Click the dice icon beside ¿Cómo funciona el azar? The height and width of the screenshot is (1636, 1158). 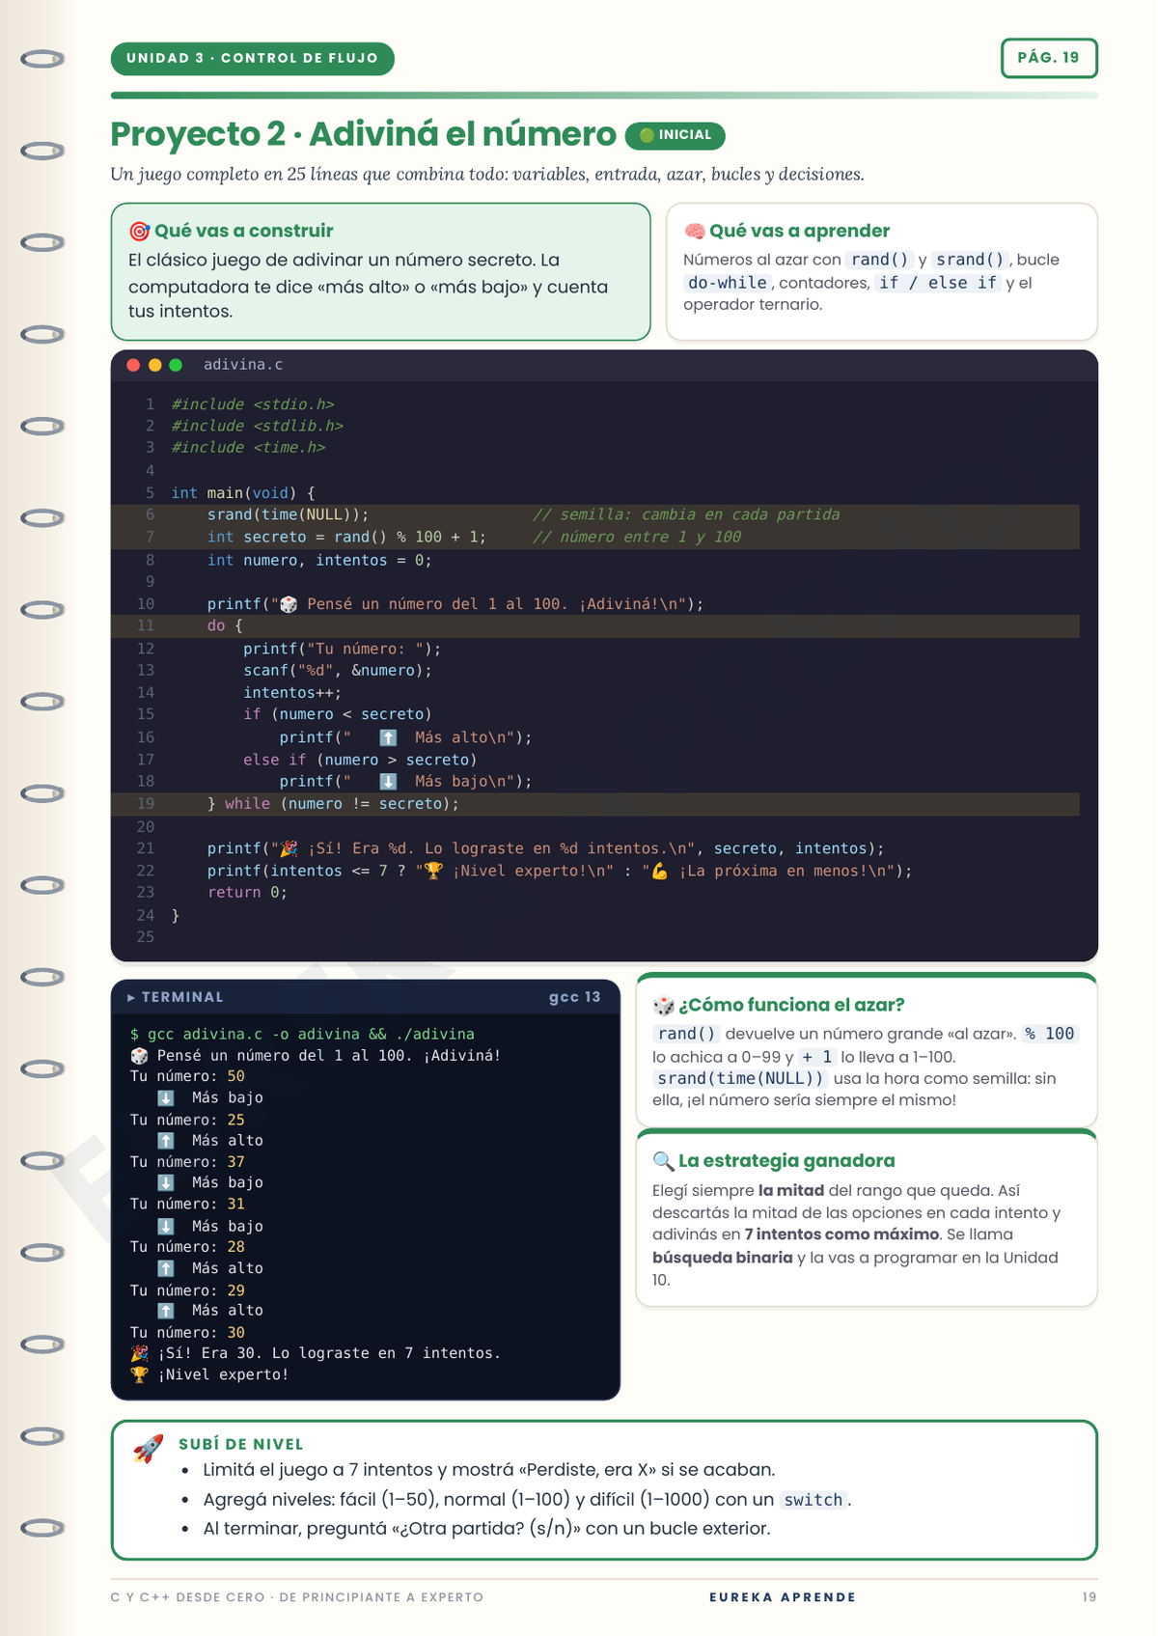[664, 1006]
